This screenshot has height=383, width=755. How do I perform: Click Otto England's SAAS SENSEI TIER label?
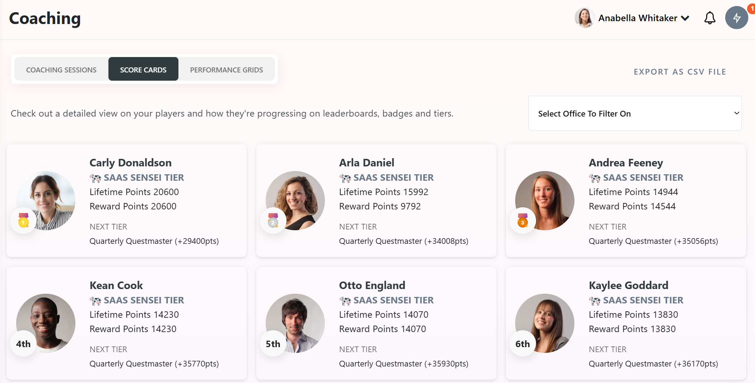click(393, 300)
